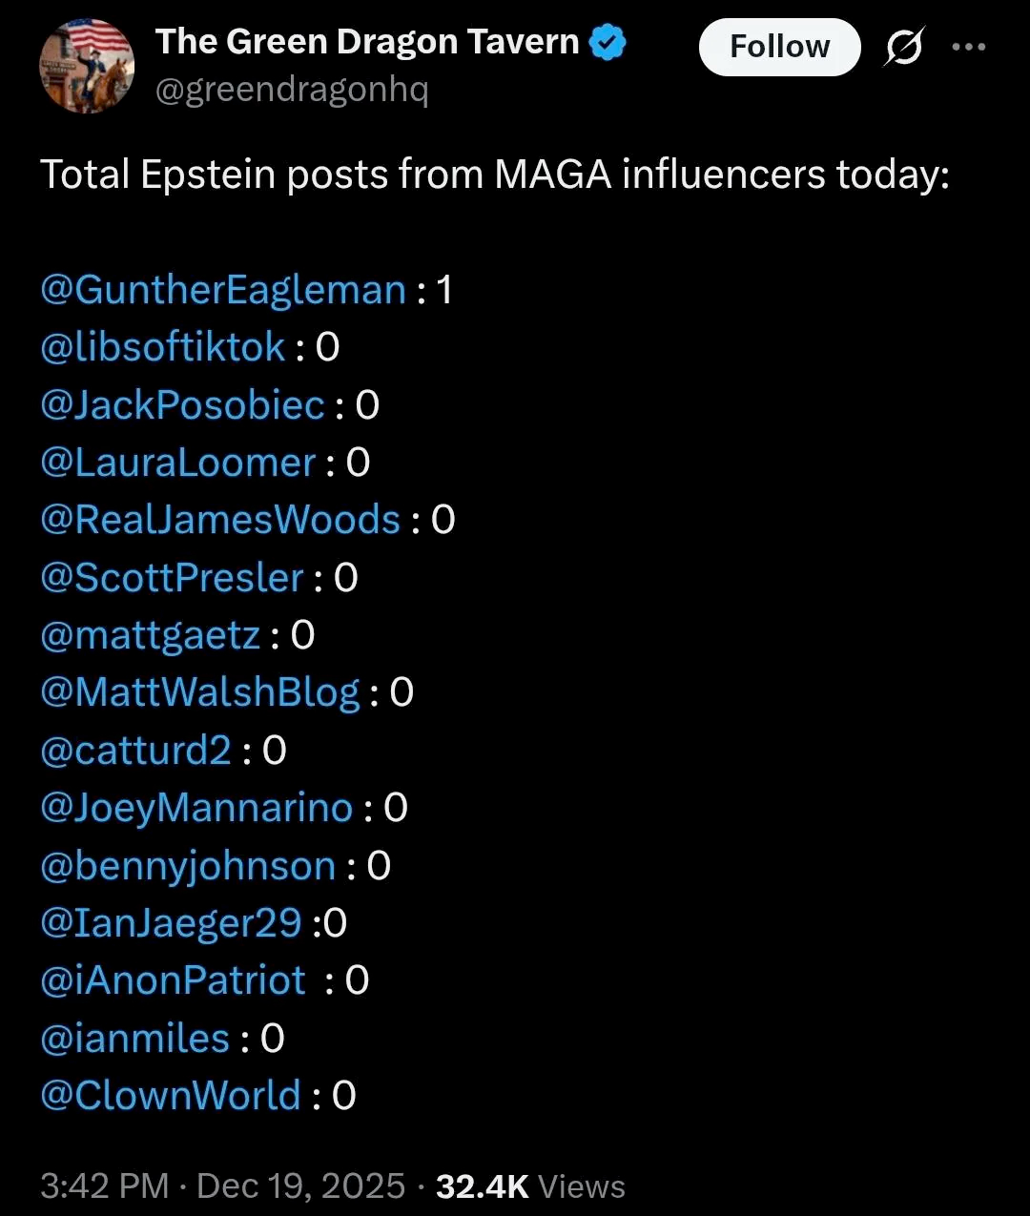Click the @libsoftiktok mention link

point(162,347)
